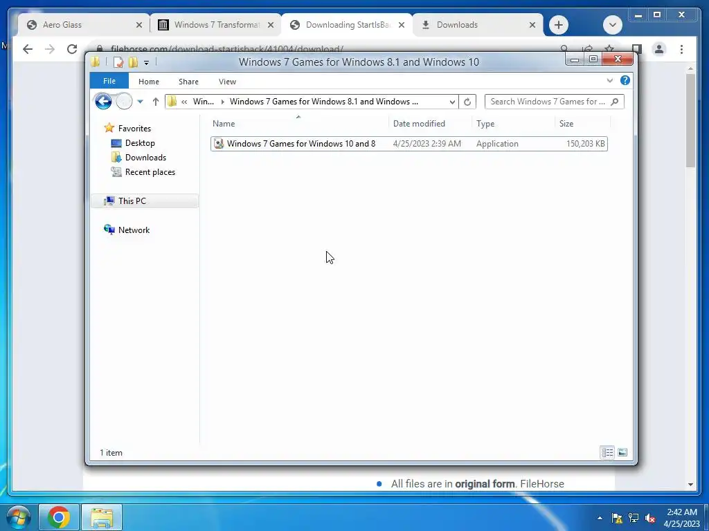Open Chrome tab search dropdown

pyautogui.click(x=613, y=25)
